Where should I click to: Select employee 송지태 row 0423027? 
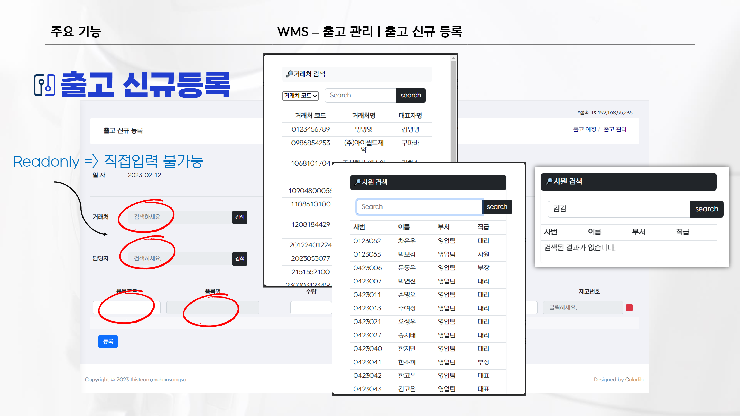tap(428, 335)
